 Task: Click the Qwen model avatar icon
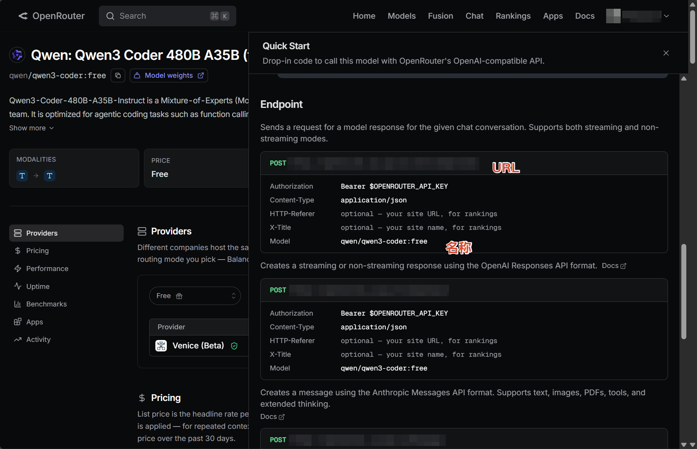17,55
